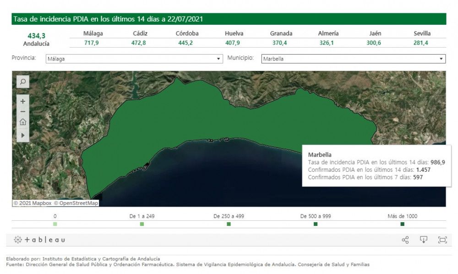Open the Provincia dropdown showing Málaga
458x274 pixels.
(x=134, y=59)
